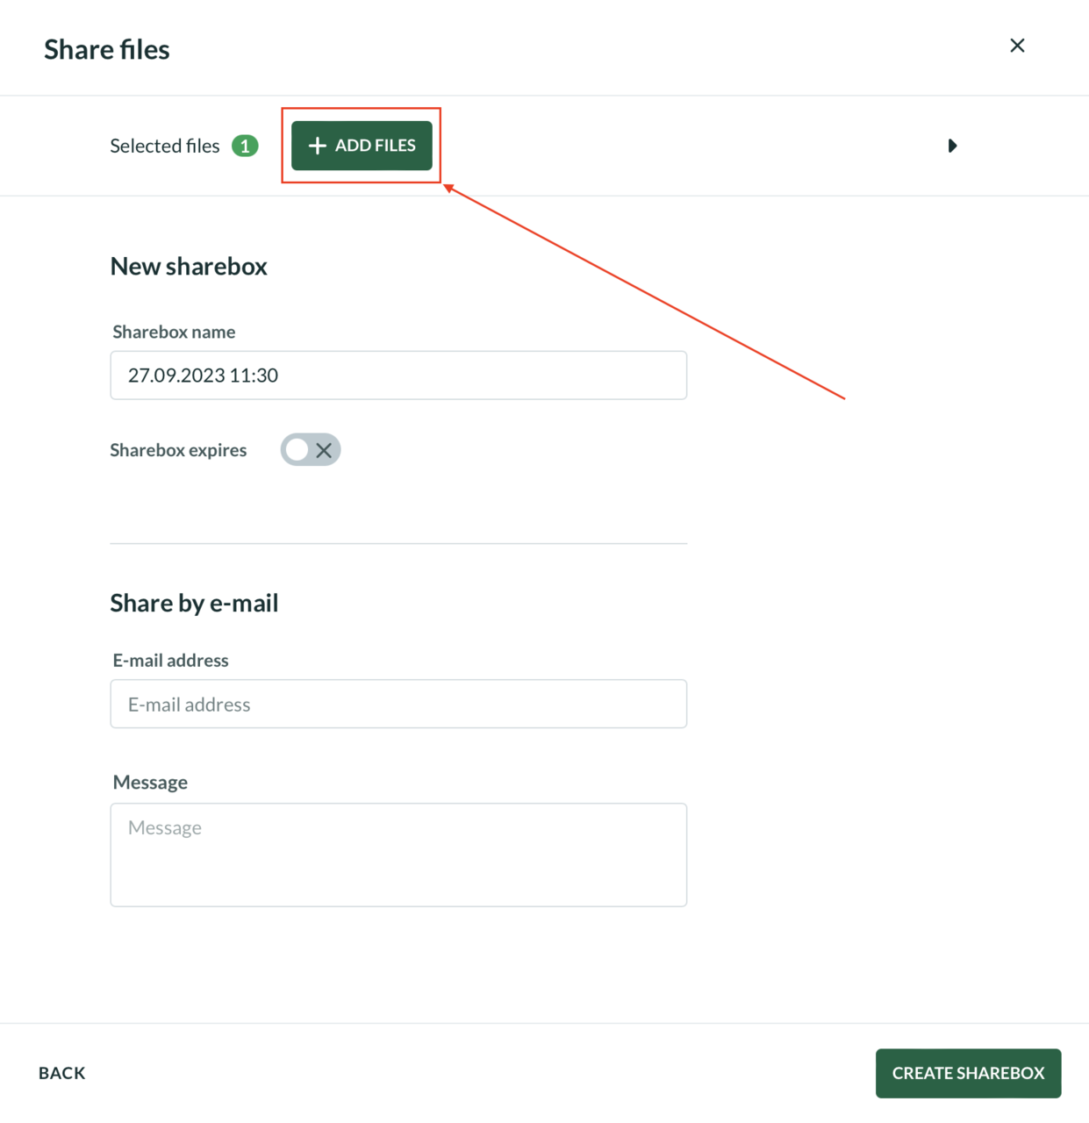The image size is (1089, 1123).
Task: Click the green badge showing selected file count
Action: [x=246, y=146]
